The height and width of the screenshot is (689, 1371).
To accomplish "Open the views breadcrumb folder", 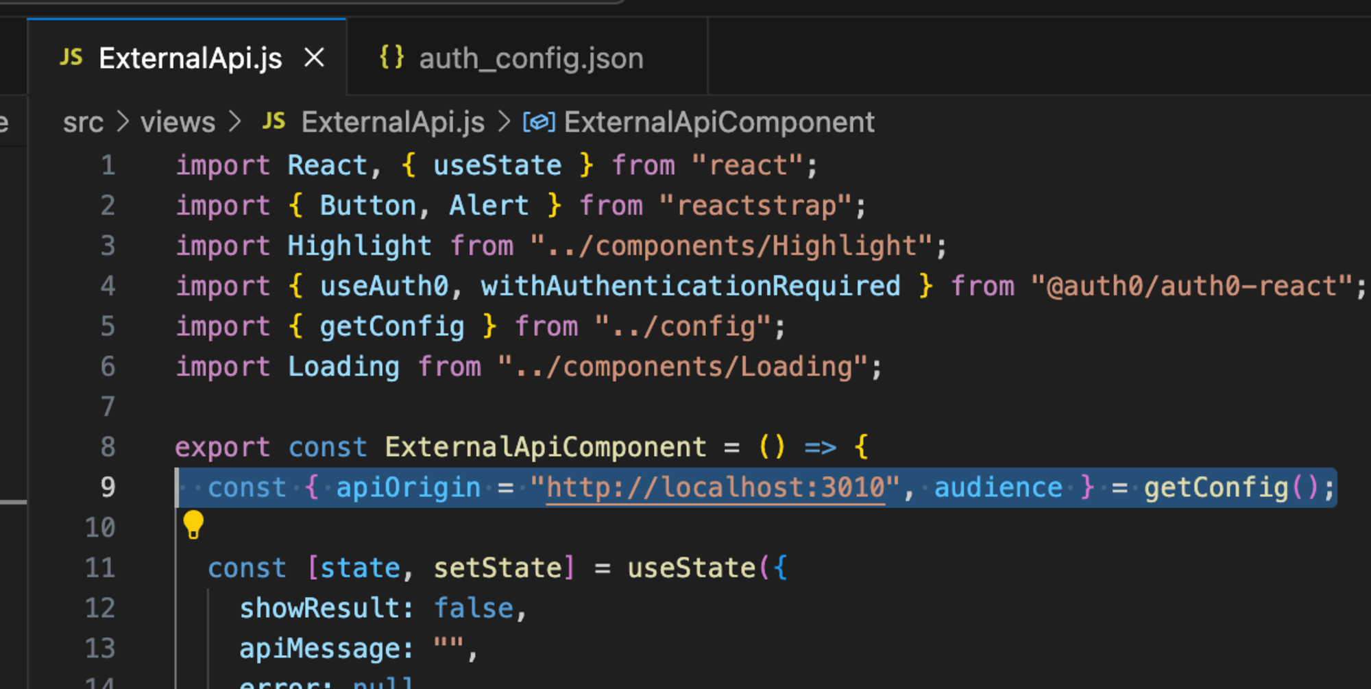I will tap(178, 123).
